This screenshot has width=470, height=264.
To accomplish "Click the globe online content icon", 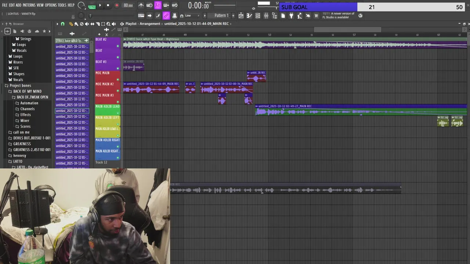I will (360, 15).
